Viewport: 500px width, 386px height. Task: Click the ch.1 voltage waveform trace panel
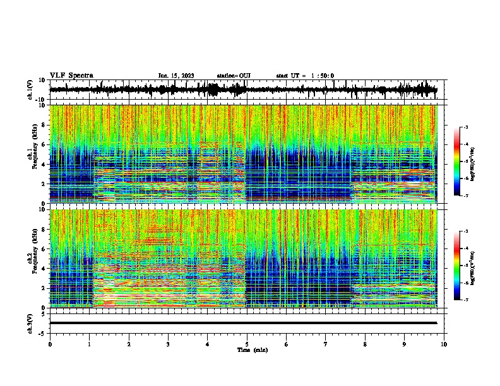point(246,90)
